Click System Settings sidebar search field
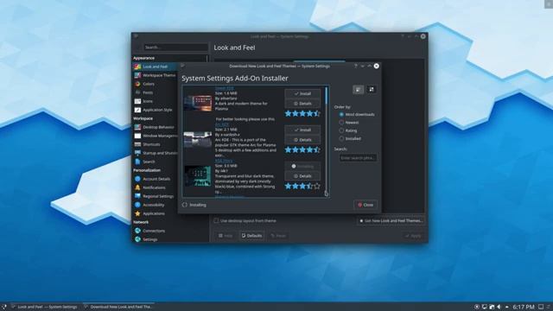Screen dimensions: 553x311 click(175, 48)
